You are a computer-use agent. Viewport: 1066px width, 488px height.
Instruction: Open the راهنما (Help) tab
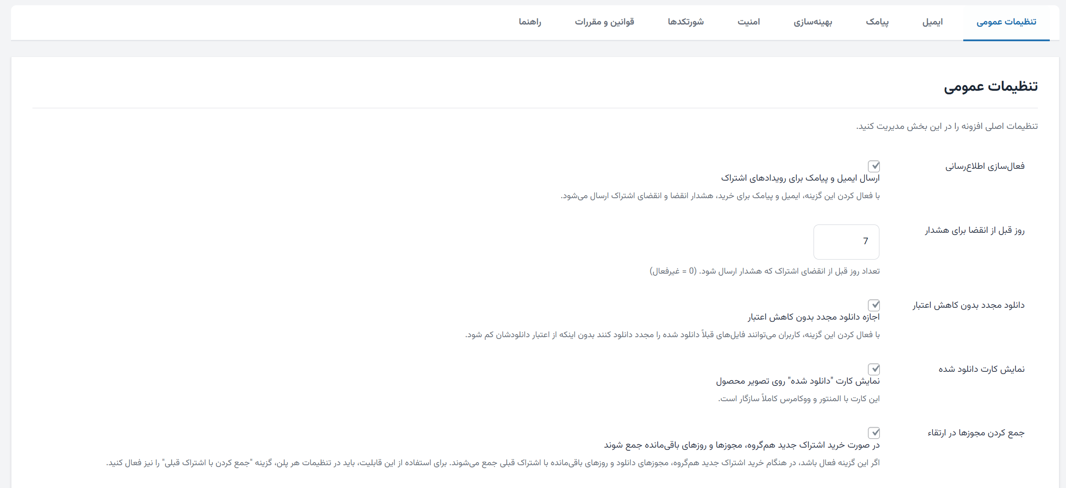pos(529,22)
